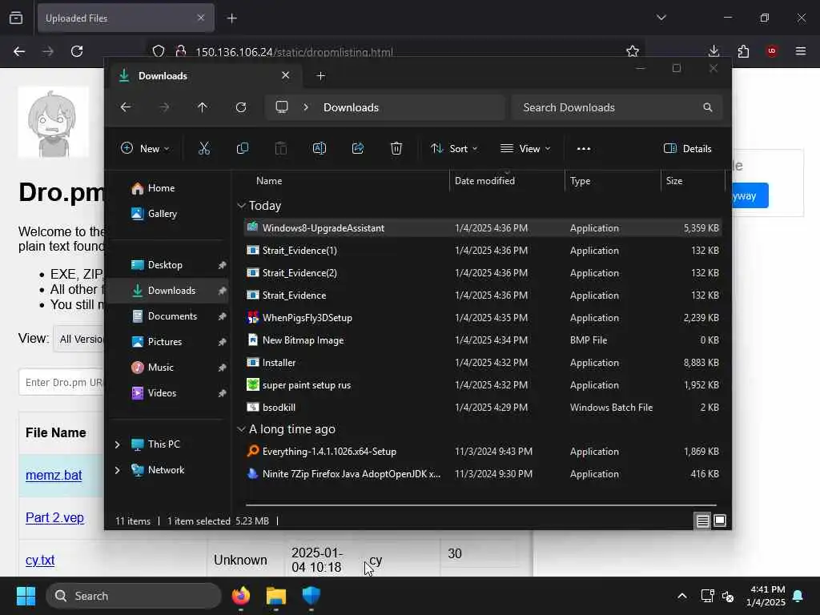This screenshot has width=820, height=615.
Task: Reload the Firefox page
Action: [77, 51]
